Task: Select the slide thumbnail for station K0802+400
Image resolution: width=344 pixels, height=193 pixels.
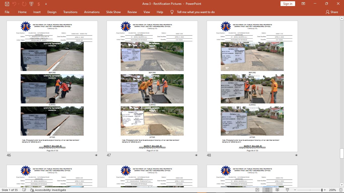Action: point(52,176)
